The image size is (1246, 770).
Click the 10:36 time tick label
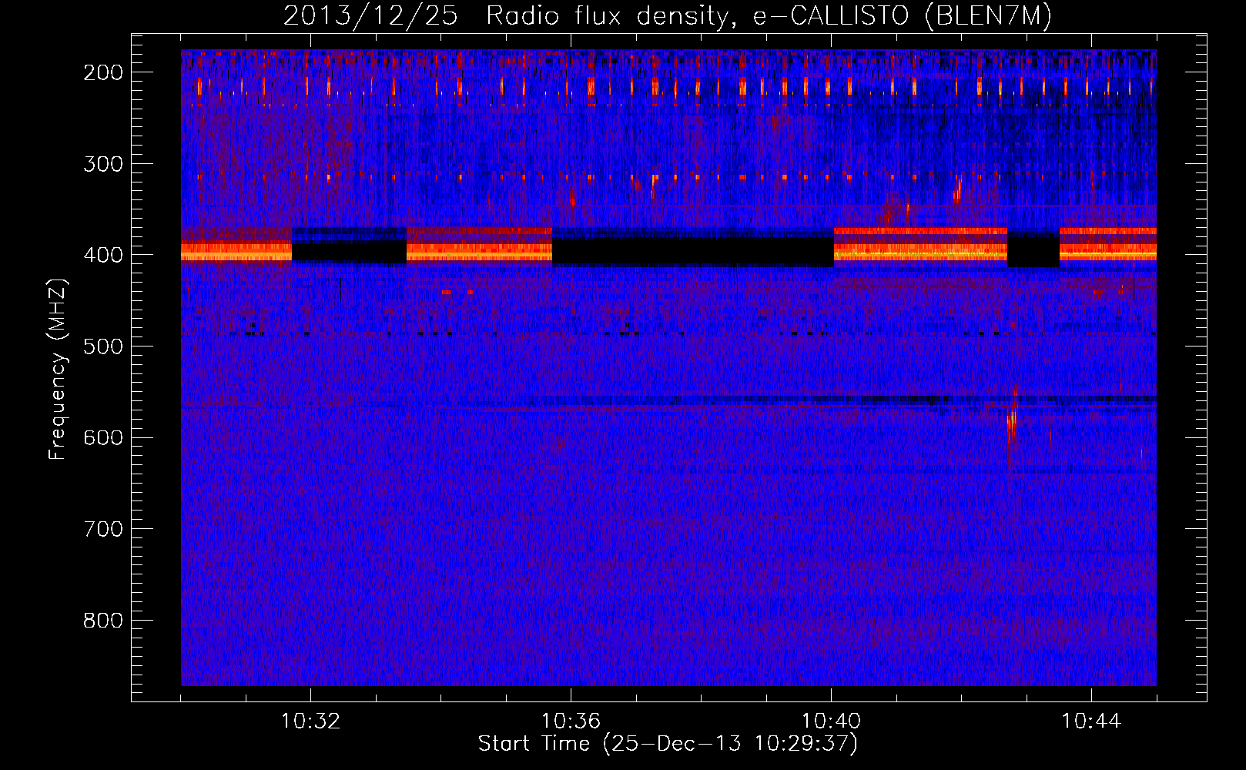tap(571, 721)
